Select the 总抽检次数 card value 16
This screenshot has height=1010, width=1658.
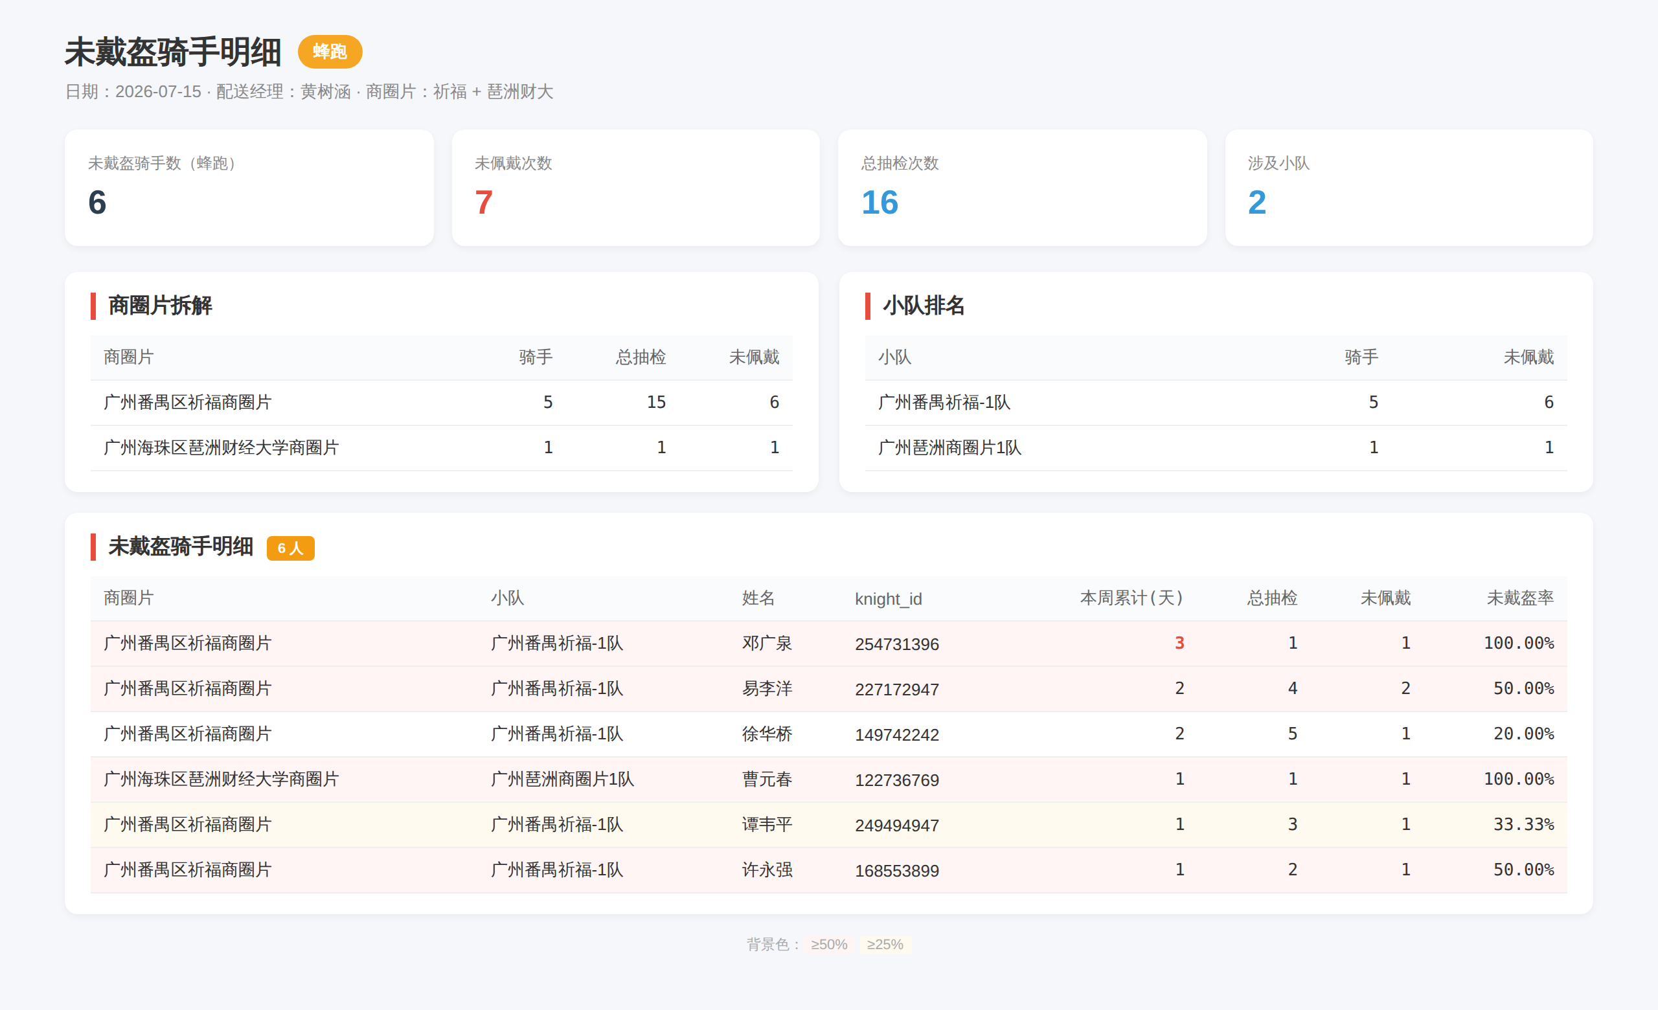880,203
